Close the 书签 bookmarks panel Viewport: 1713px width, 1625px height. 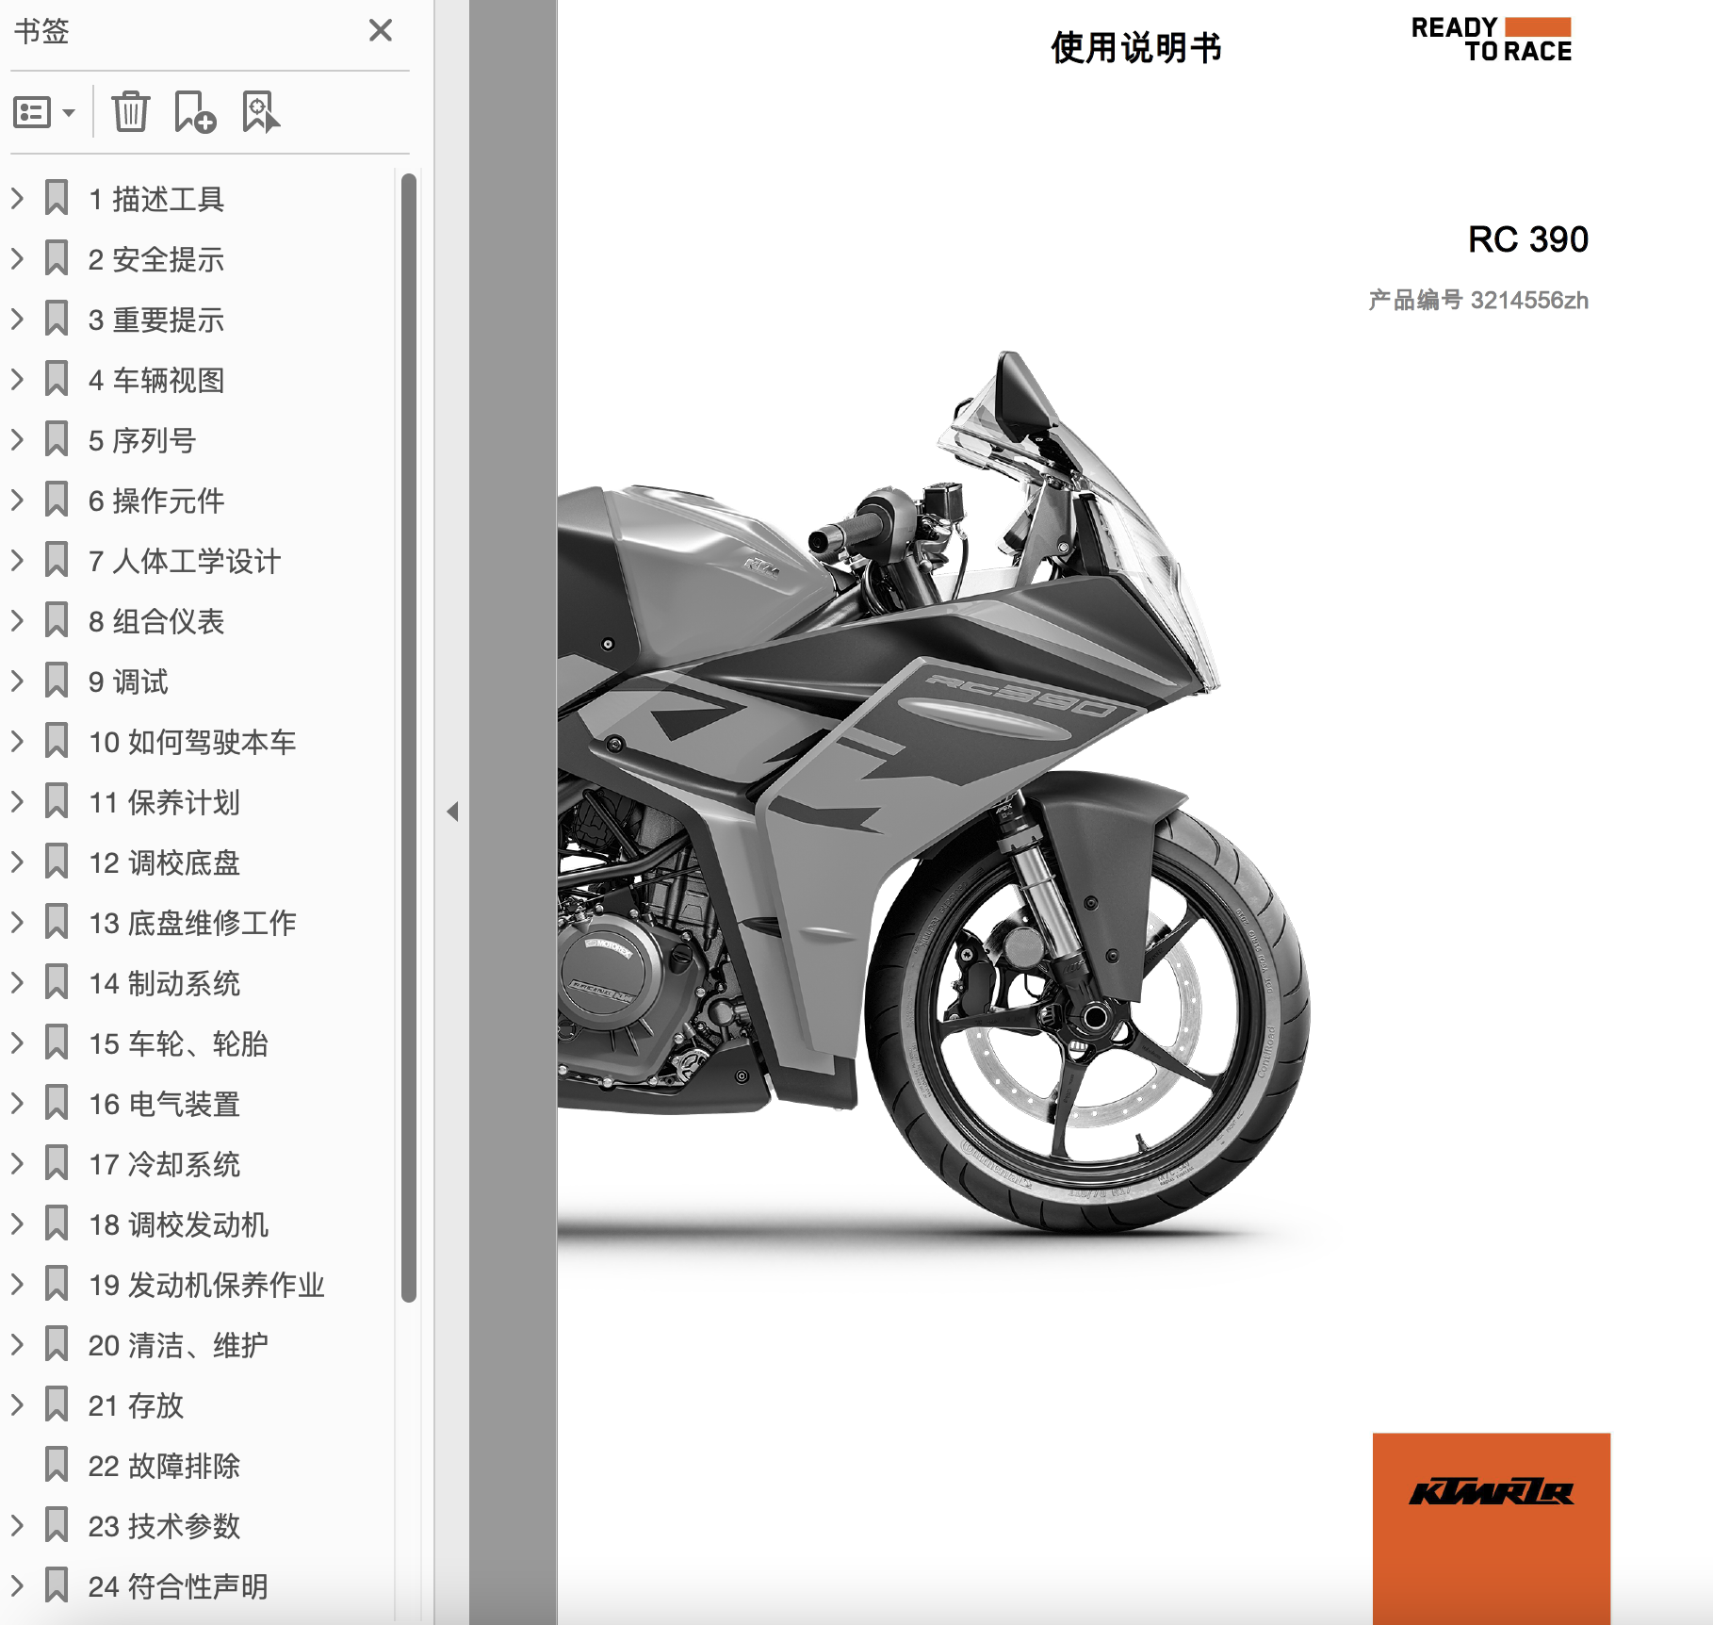(x=381, y=30)
